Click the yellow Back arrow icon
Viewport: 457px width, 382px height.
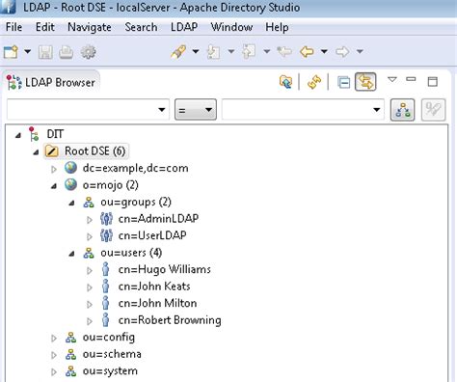coord(307,51)
